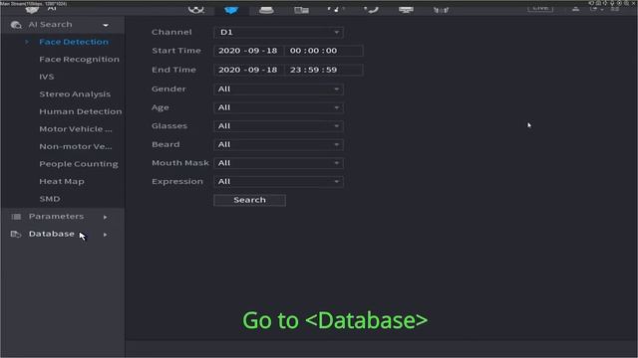Open the Age dropdown
The image size is (638, 358).
pos(278,107)
